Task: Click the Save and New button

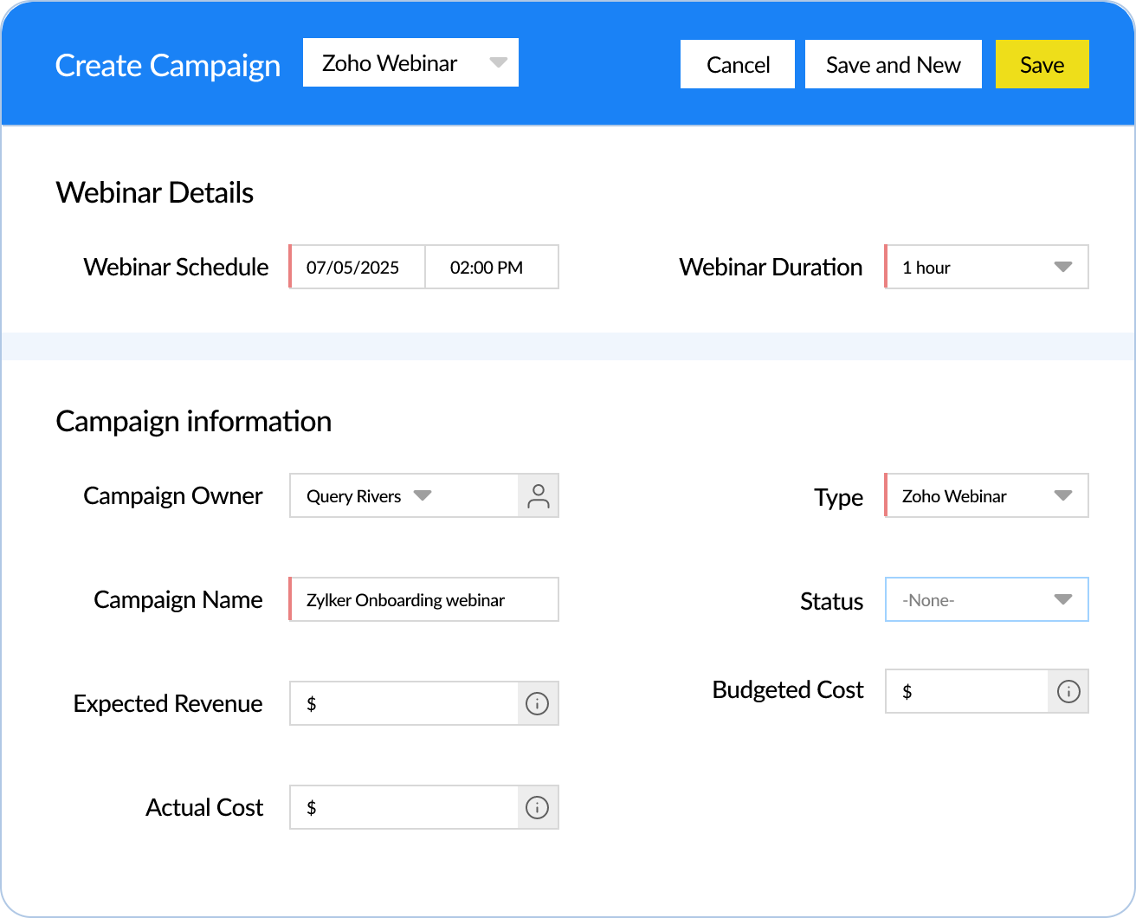Action: (893, 64)
